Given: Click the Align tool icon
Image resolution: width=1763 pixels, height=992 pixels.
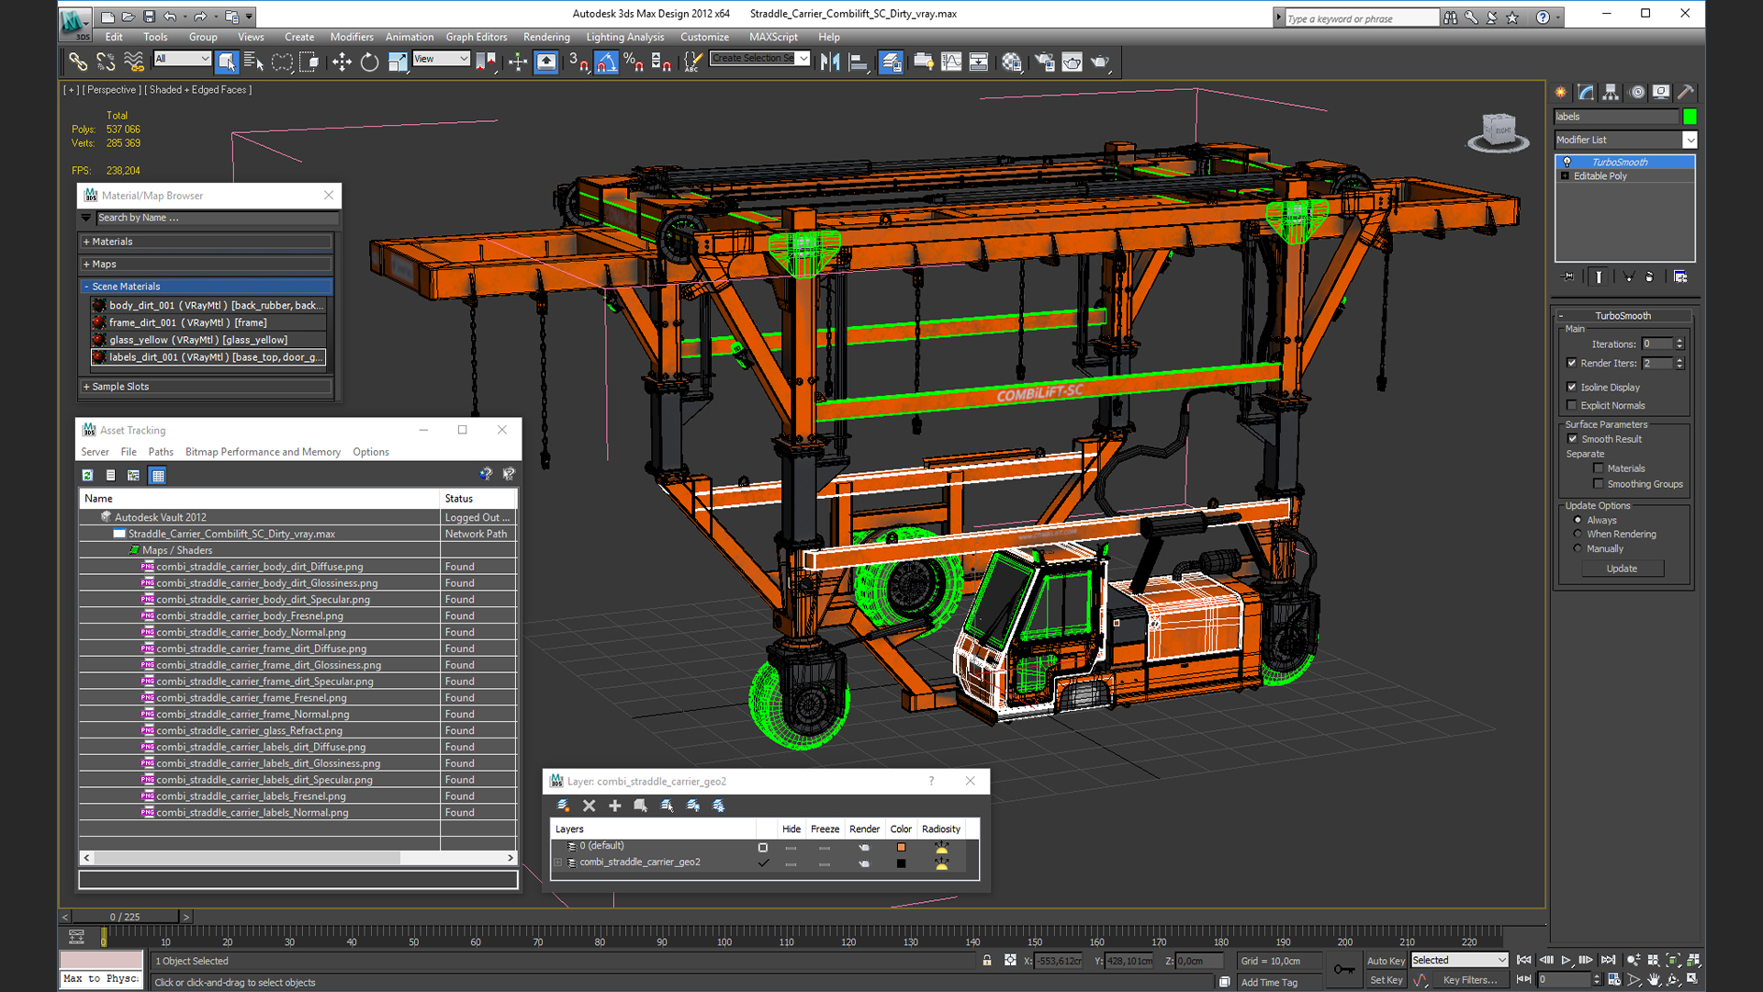Looking at the screenshot, I should click(x=859, y=62).
